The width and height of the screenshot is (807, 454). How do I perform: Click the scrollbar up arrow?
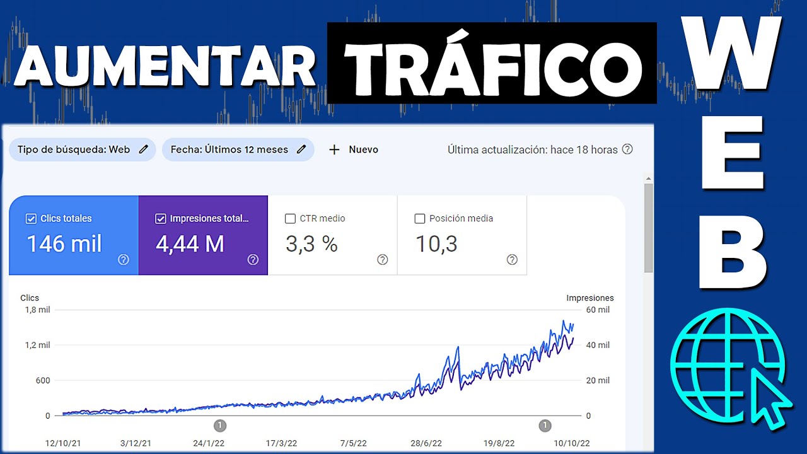[x=648, y=178]
